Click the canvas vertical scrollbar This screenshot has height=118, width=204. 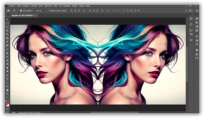pos(187,64)
